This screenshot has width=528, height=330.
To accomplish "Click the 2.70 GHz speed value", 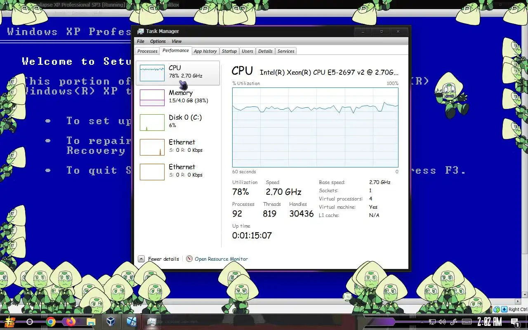I will click(x=284, y=192).
